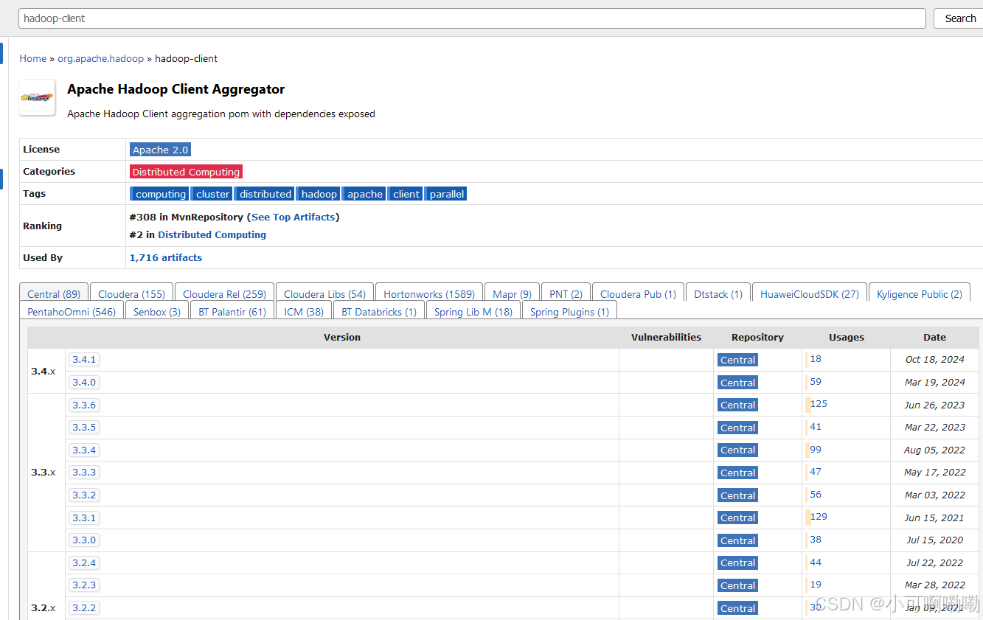
Task: Switch to Cloudera Pub (1) tab
Action: pos(638,294)
